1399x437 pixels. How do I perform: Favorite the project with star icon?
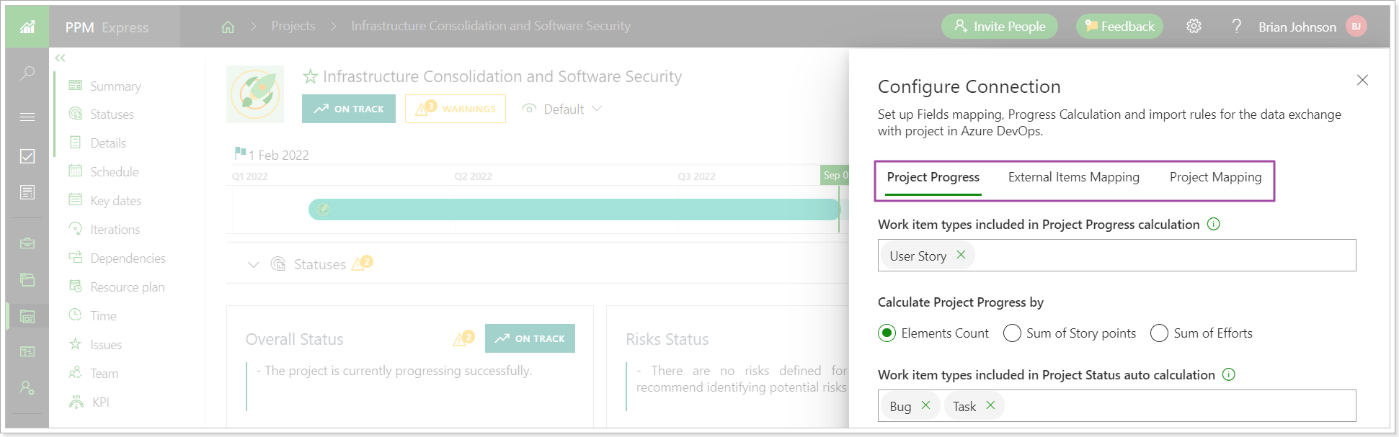click(x=311, y=76)
